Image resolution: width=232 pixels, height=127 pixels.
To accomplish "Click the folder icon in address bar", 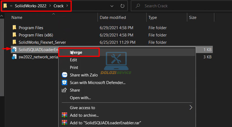I will point(5,6).
